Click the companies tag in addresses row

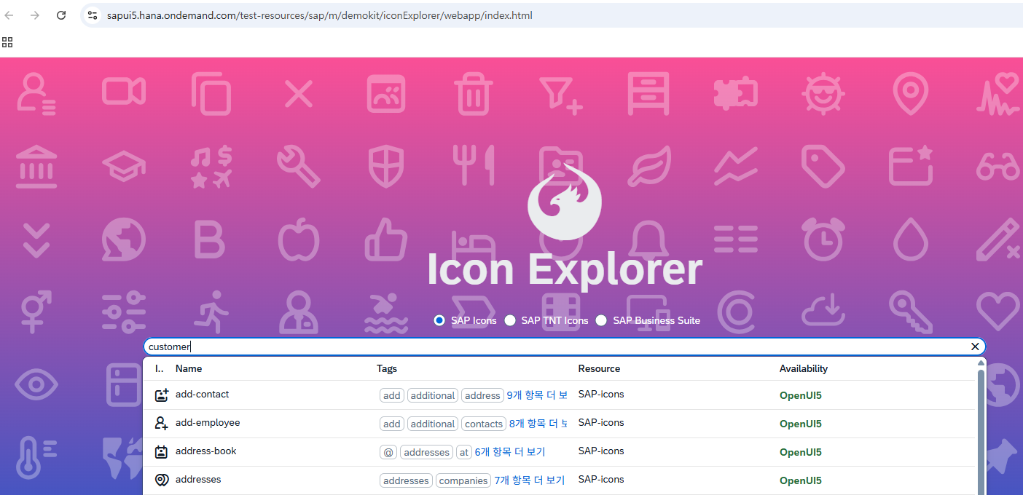point(463,480)
